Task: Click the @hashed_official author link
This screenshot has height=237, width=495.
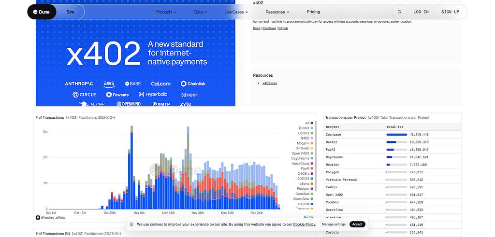Action: pyautogui.click(x=53, y=218)
